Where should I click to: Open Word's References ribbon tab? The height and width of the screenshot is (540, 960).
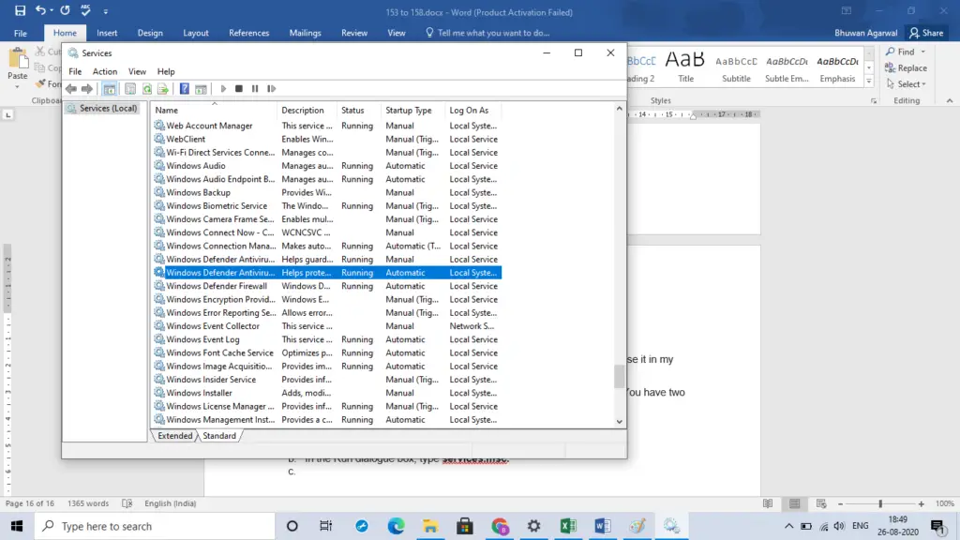click(249, 33)
